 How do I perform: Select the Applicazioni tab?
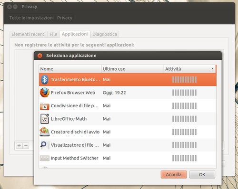pyautogui.click(x=75, y=34)
